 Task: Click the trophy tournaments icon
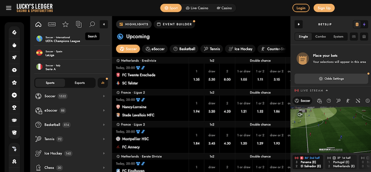(x=15, y=108)
